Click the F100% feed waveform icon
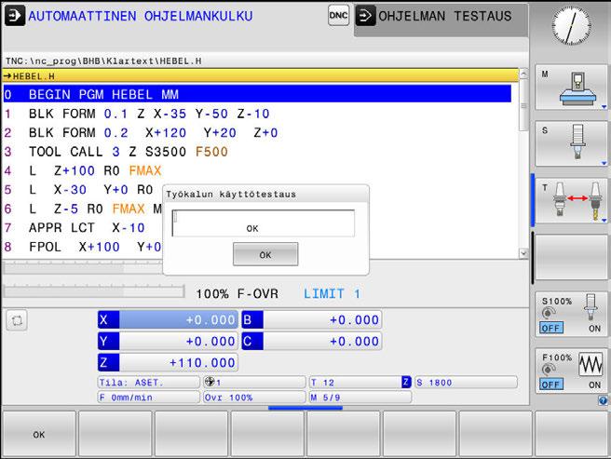 pos(591,365)
